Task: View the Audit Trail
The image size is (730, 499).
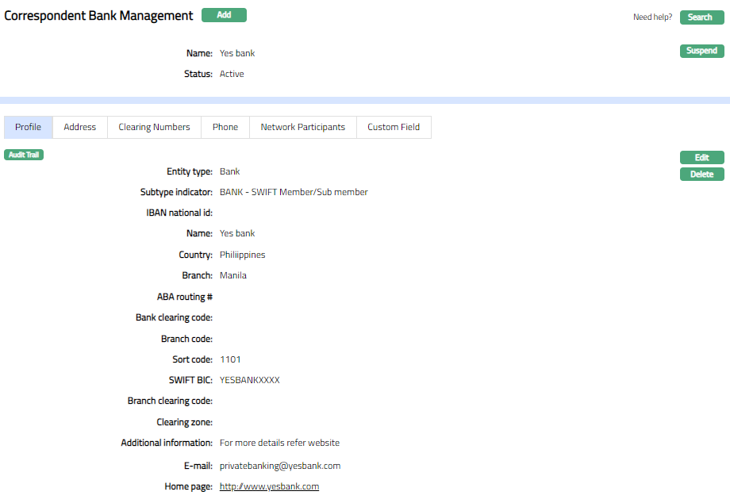Action: [x=24, y=155]
